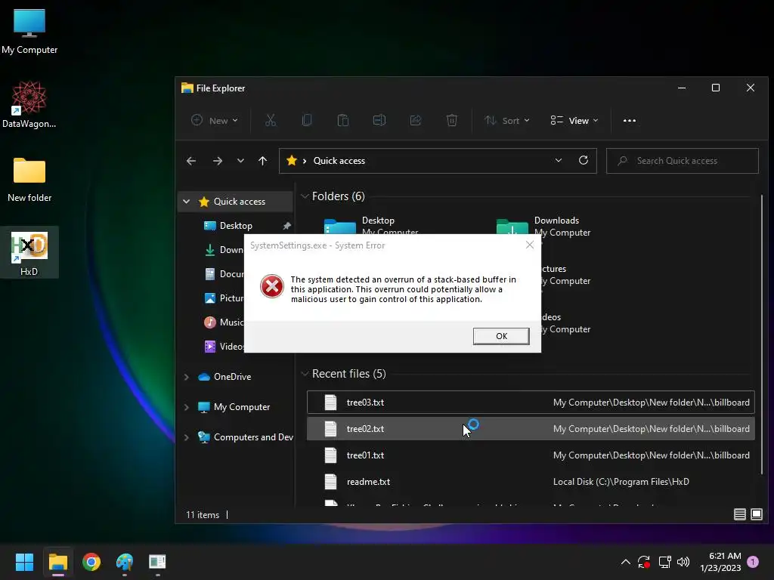Open the volume speaker tray icon
This screenshot has width=774, height=580.
683,562
